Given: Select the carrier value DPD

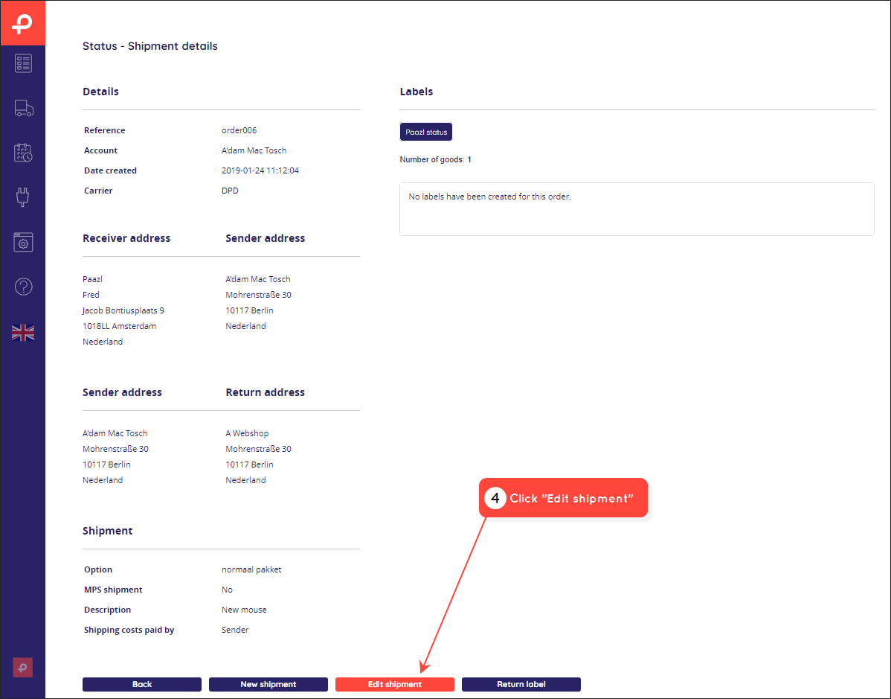Looking at the screenshot, I should point(230,191).
